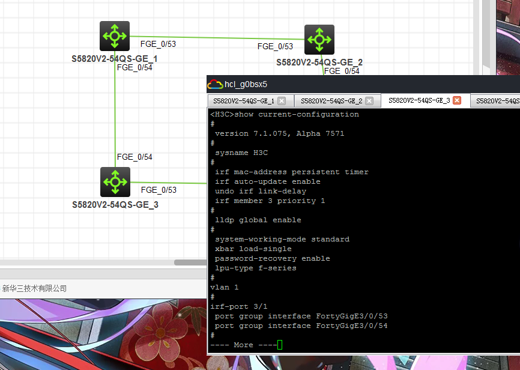Click the green link between switches GE_1 and GE_2
520x370 pixels.
217,38
